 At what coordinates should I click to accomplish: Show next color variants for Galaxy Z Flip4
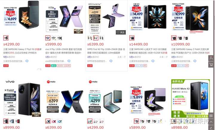tap(165, 121)
